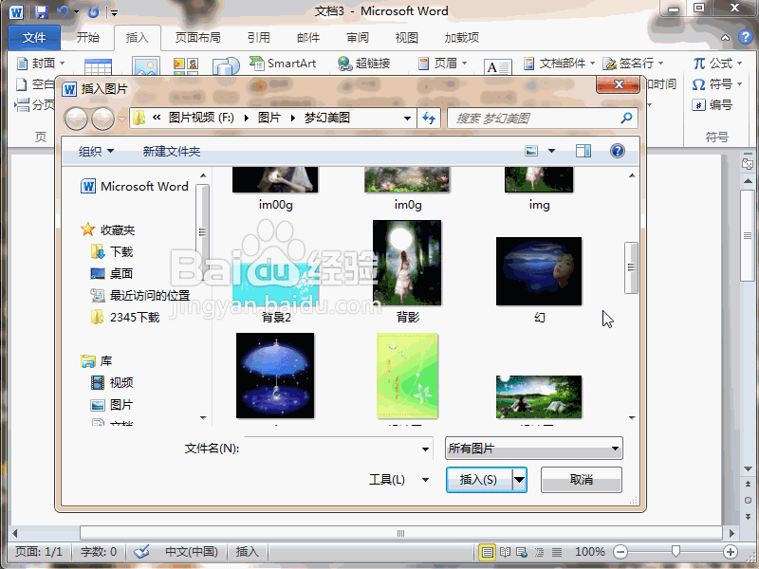Open Word Help question mark icon
The height and width of the screenshot is (569, 759).
(x=746, y=37)
